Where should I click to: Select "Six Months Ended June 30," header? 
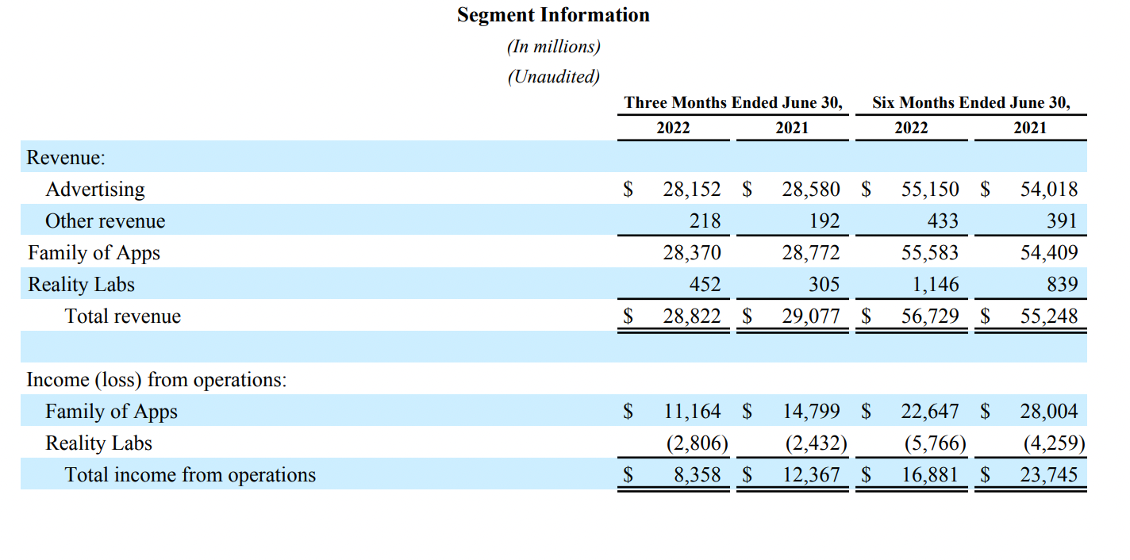971,103
